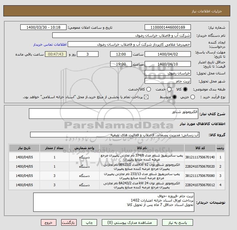This screenshot has width=237, height=230.
Task: Click the quantity cell in row 4
Action: (x=54, y=185)
